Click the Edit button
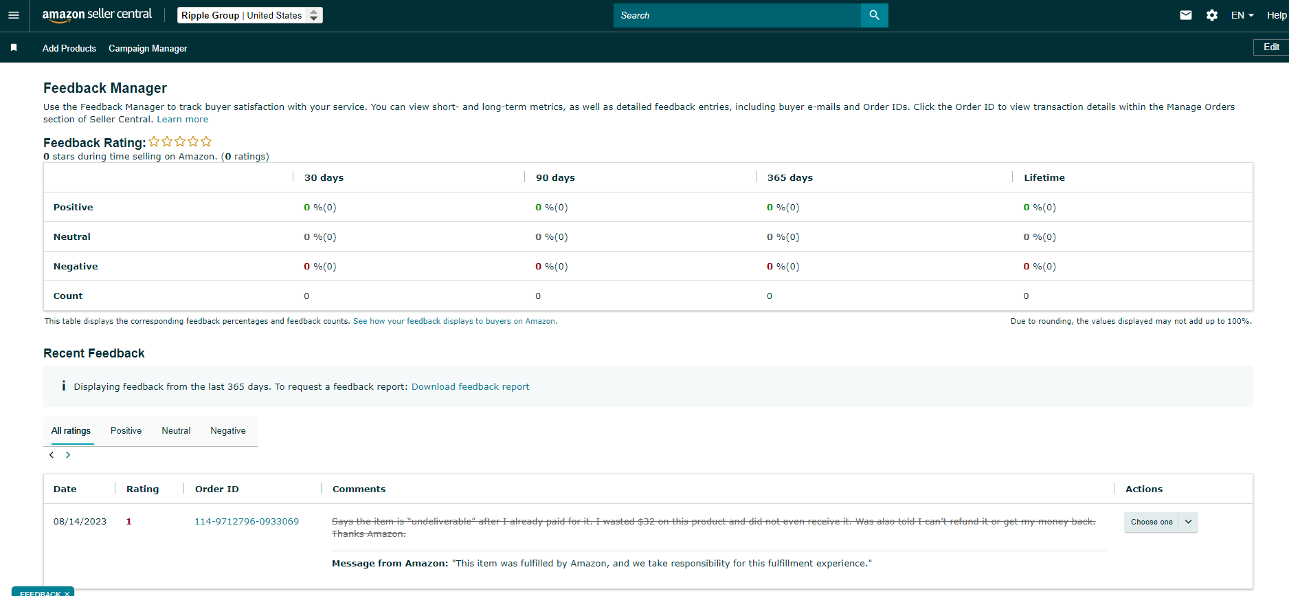1289x596 pixels. [1271, 47]
